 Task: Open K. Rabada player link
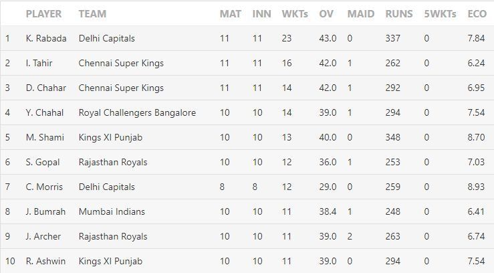coord(46,39)
